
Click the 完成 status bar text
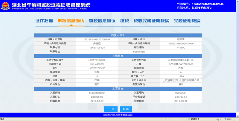pyautogui.click(x=2, y=119)
